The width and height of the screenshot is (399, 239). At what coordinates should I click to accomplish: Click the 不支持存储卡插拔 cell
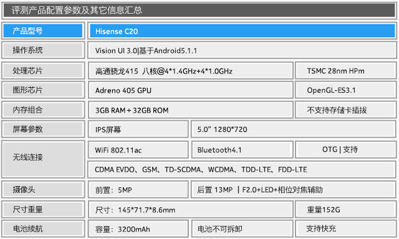(345, 110)
